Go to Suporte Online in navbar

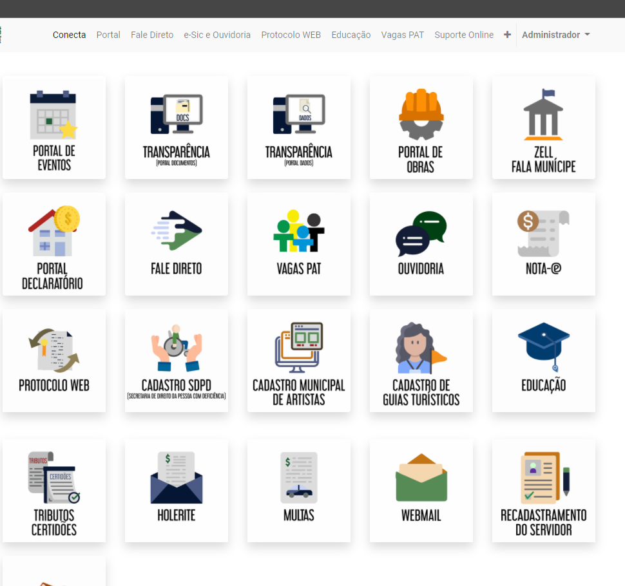[464, 35]
